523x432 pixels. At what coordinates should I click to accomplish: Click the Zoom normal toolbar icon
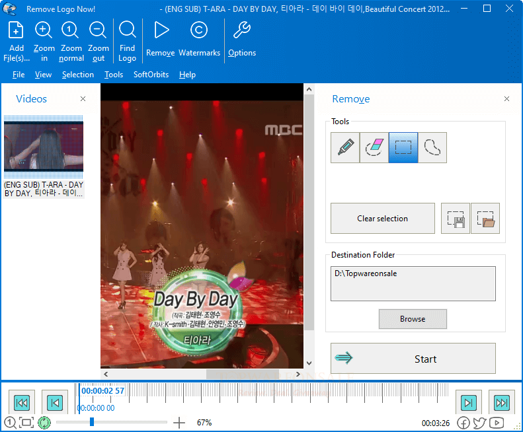point(70,30)
